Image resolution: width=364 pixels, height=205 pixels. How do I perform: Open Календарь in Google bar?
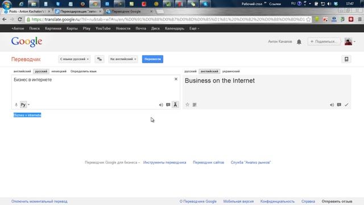175,28
